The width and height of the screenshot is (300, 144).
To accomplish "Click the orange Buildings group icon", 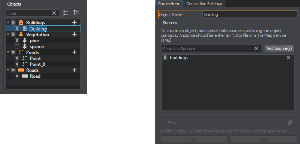I will click(x=21, y=23).
